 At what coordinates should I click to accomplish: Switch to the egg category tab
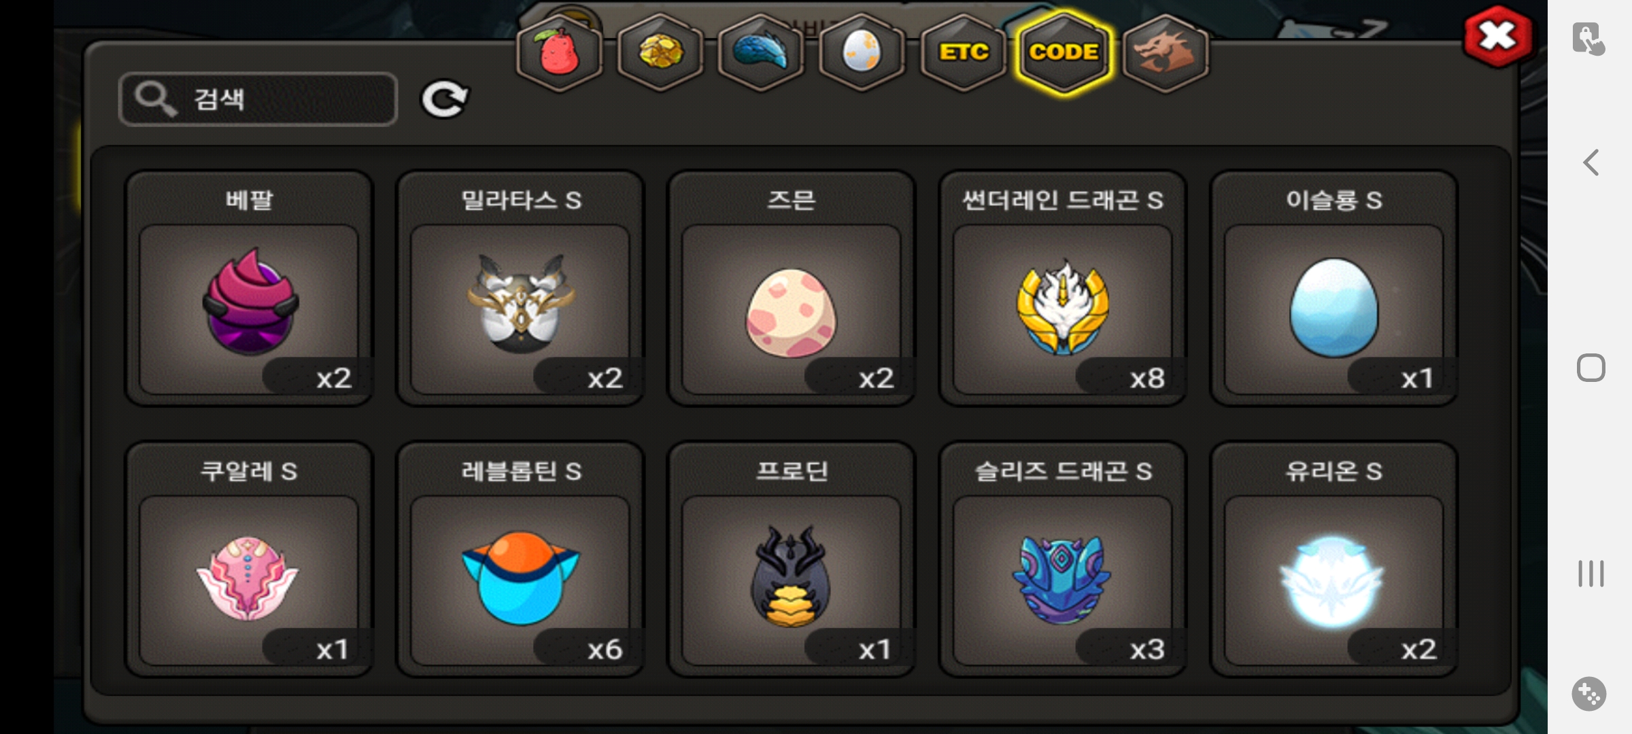[861, 52]
